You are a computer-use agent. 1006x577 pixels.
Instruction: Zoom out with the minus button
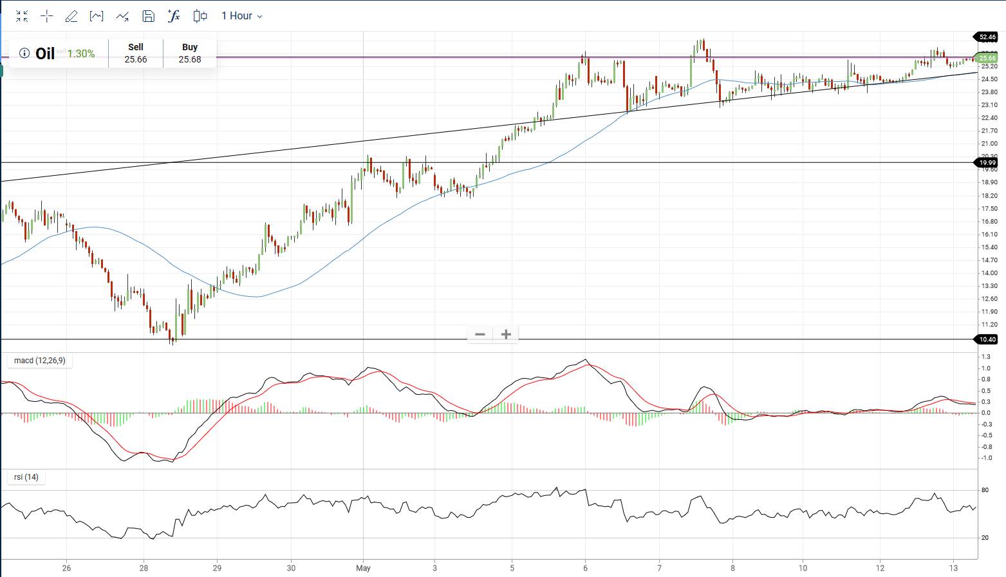click(480, 334)
